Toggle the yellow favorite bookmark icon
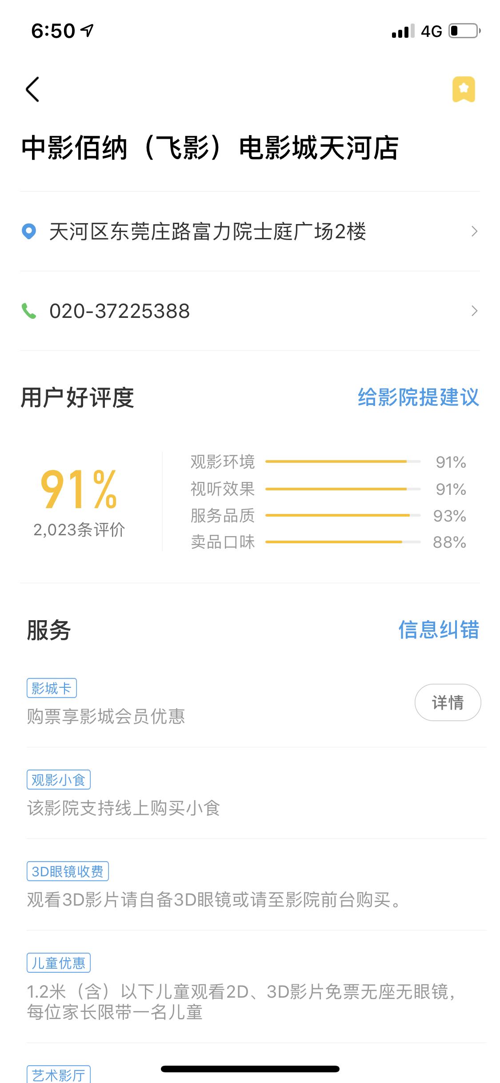The image size is (500, 1083). pos(464,89)
